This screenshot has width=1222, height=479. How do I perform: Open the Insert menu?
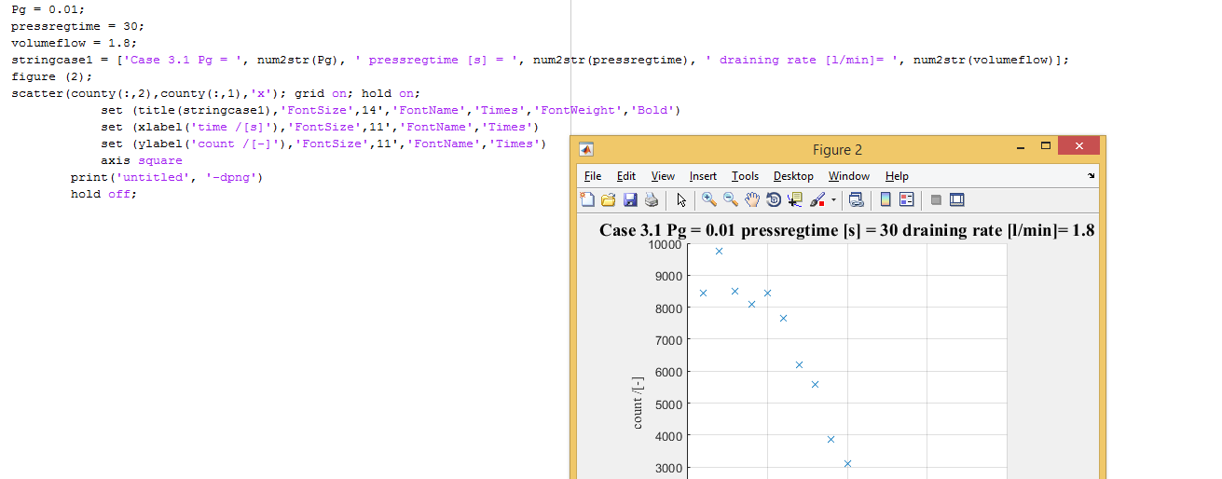point(703,176)
